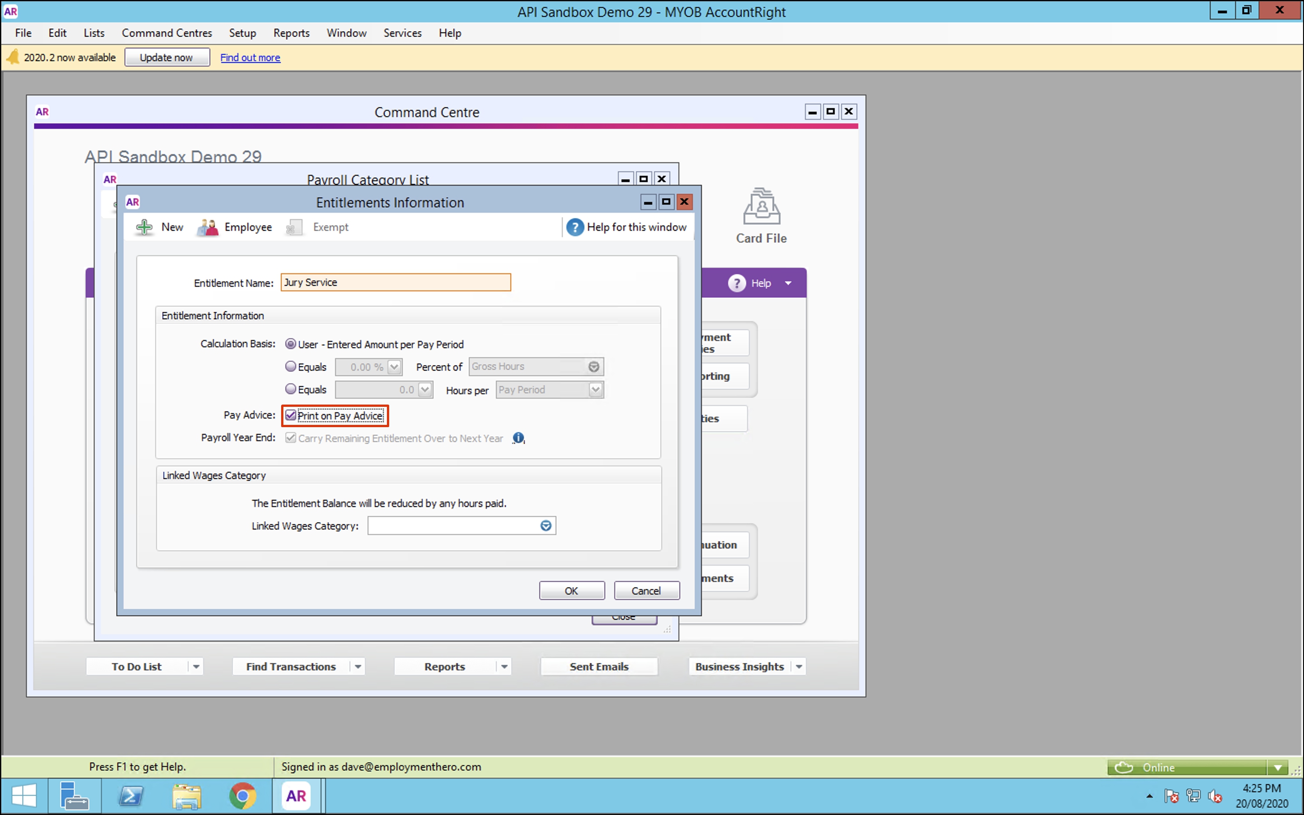Uncheck Print on Pay Advice checkbox

(x=291, y=415)
